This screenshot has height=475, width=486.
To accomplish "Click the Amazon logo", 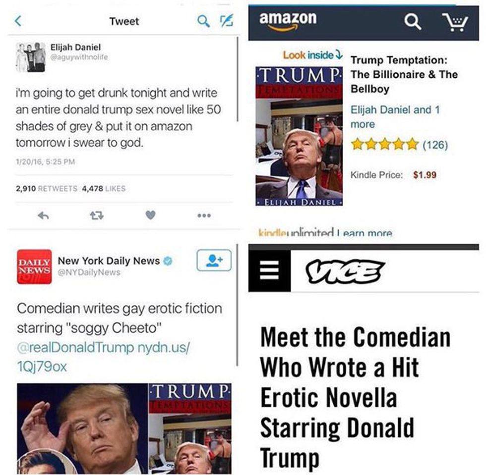I will 288,21.
